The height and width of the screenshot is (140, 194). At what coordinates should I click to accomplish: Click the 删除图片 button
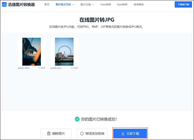pyautogui.click(x=56, y=134)
